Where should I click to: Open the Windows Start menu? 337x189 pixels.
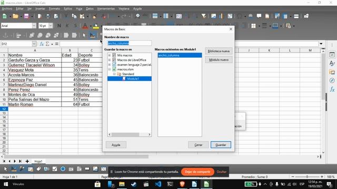click(x=6, y=184)
